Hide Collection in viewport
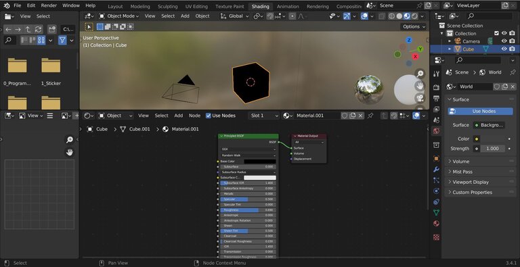The image size is (520, 267). 504,33
